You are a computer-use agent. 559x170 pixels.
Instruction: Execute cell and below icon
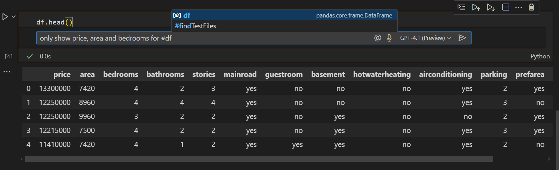tap(490, 7)
